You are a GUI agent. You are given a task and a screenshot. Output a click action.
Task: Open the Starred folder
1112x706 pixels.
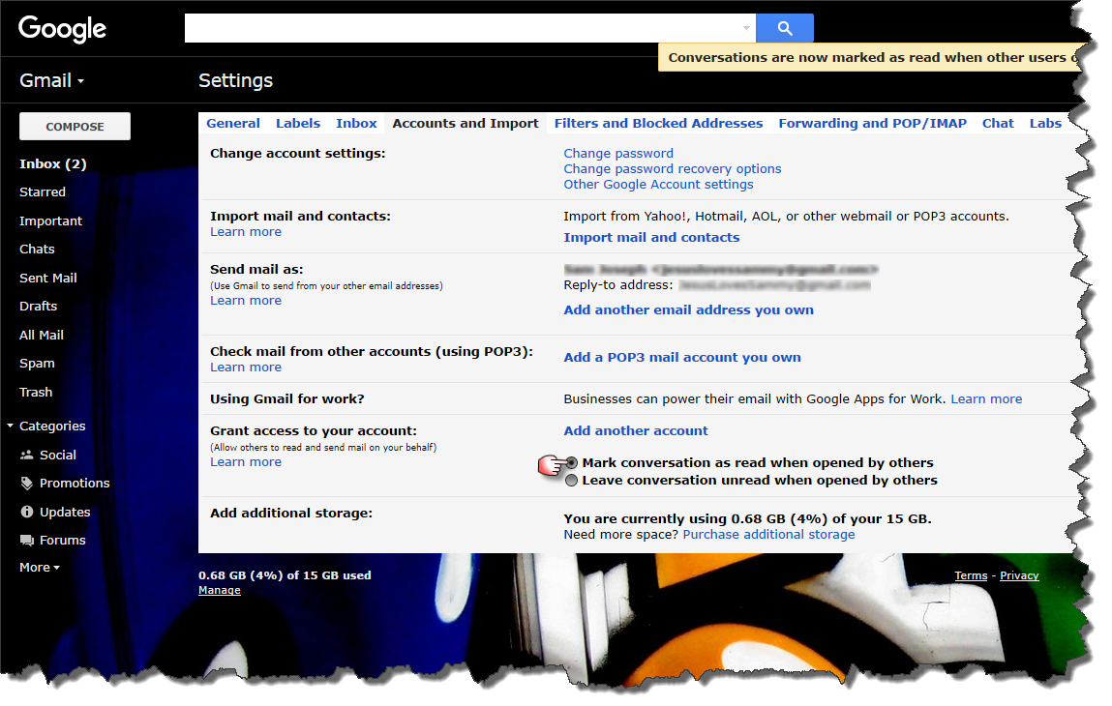pyautogui.click(x=43, y=192)
